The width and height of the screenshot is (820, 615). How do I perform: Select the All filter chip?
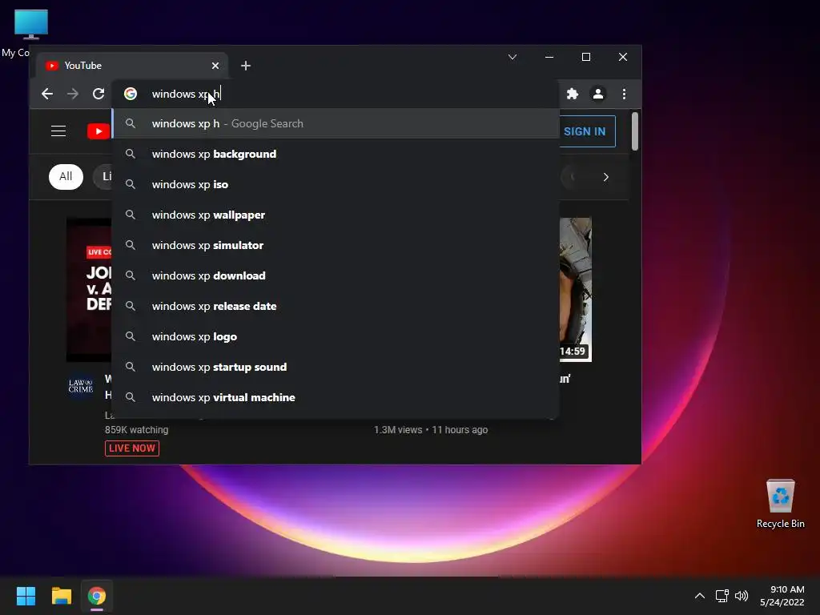pos(66,176)
